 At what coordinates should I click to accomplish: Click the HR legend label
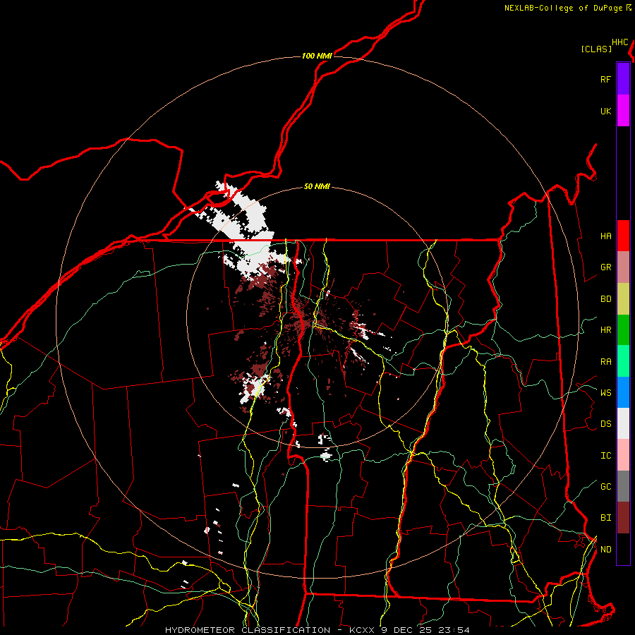point(605,330)
